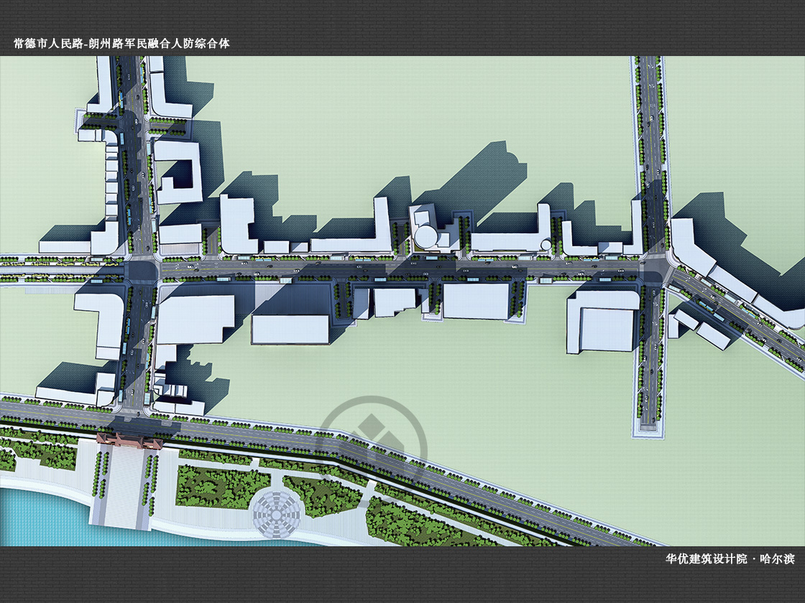Click the title text 常德市人民路-朗州路军民融合人防综合体

tap(121, 44)
